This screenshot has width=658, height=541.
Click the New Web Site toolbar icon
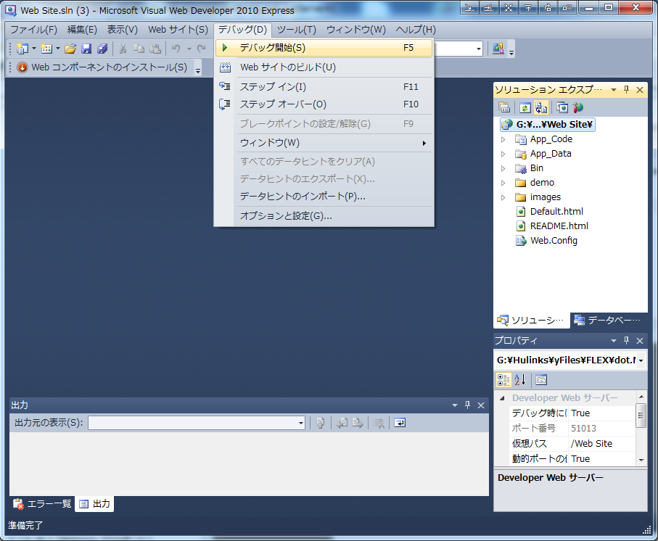[x=46, y=49]
